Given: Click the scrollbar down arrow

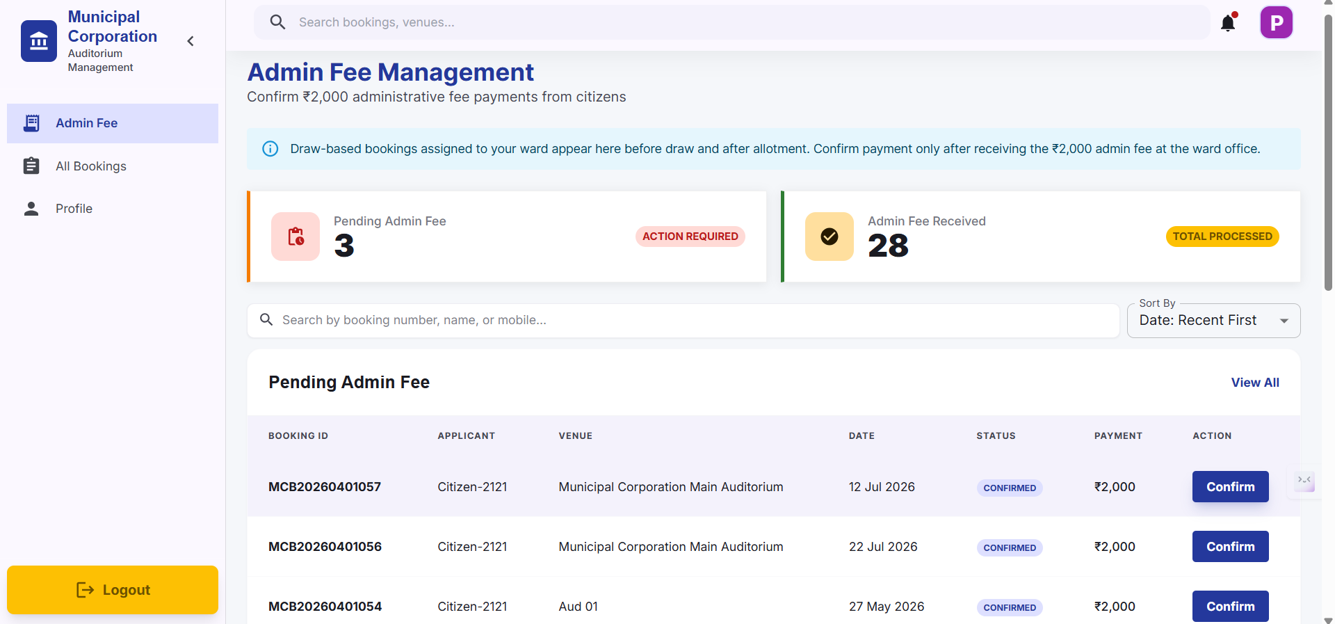Looking at the screenshot, I should [1328, 620].
